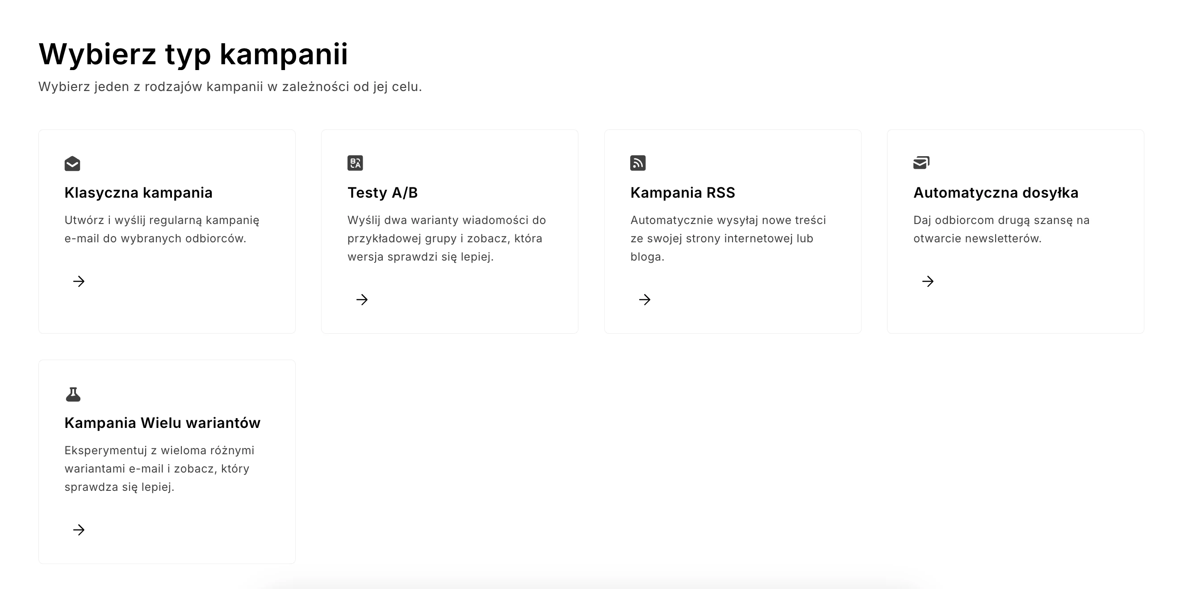The width and height of the screenshot is (1189, 589).
Task: Open the Klasyczna kampania title
Action: (138, 193)
